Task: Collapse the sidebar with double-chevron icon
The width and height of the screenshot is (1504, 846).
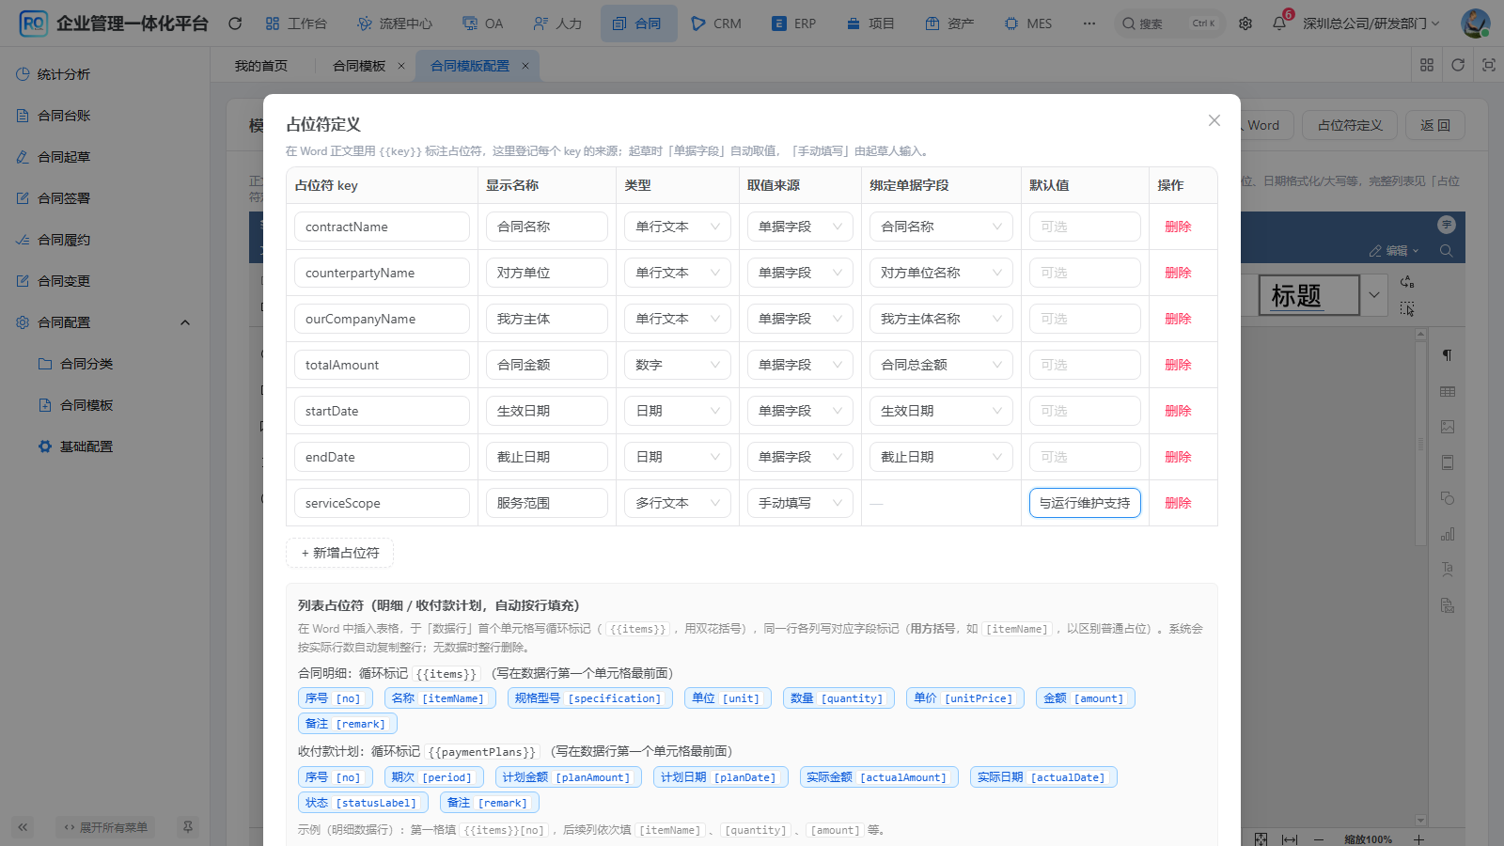Action: click(x=23, y=827)
